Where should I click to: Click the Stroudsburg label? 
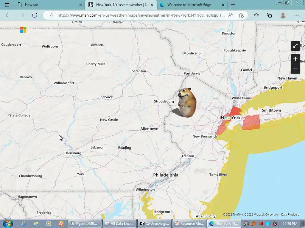pos(164,102)
